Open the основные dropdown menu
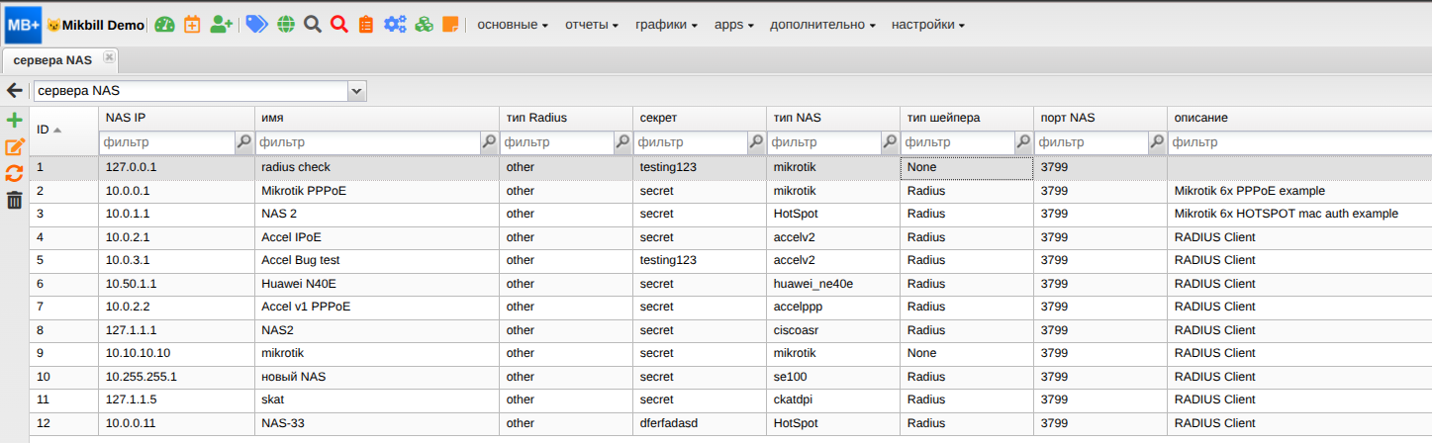Screen dimensions: 1432x443 pyautogui.click(x=513, y=25)
